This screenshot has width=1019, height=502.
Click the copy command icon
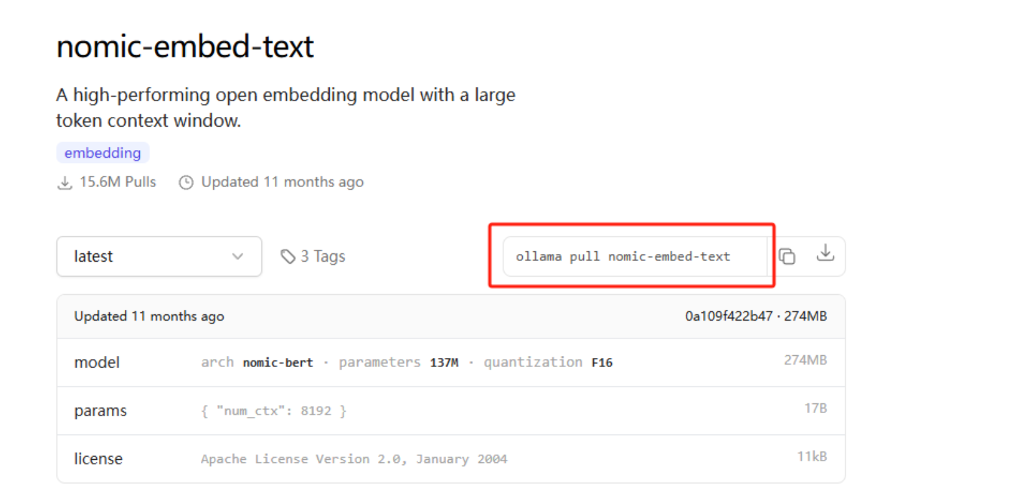tap(787, 257)
